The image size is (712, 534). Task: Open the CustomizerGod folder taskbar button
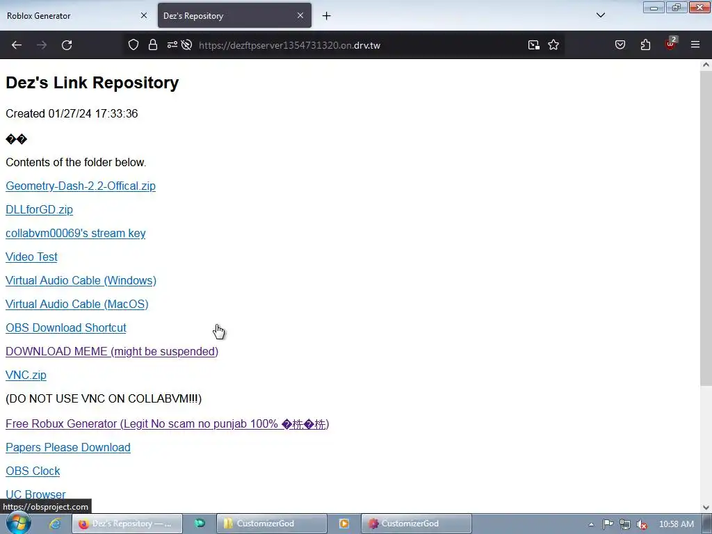click(x=272, y=524)
